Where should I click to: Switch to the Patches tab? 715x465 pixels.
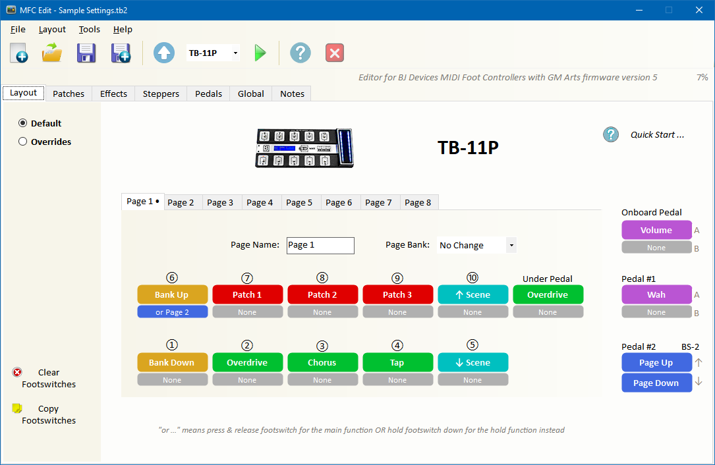click(x=69, y=94)
